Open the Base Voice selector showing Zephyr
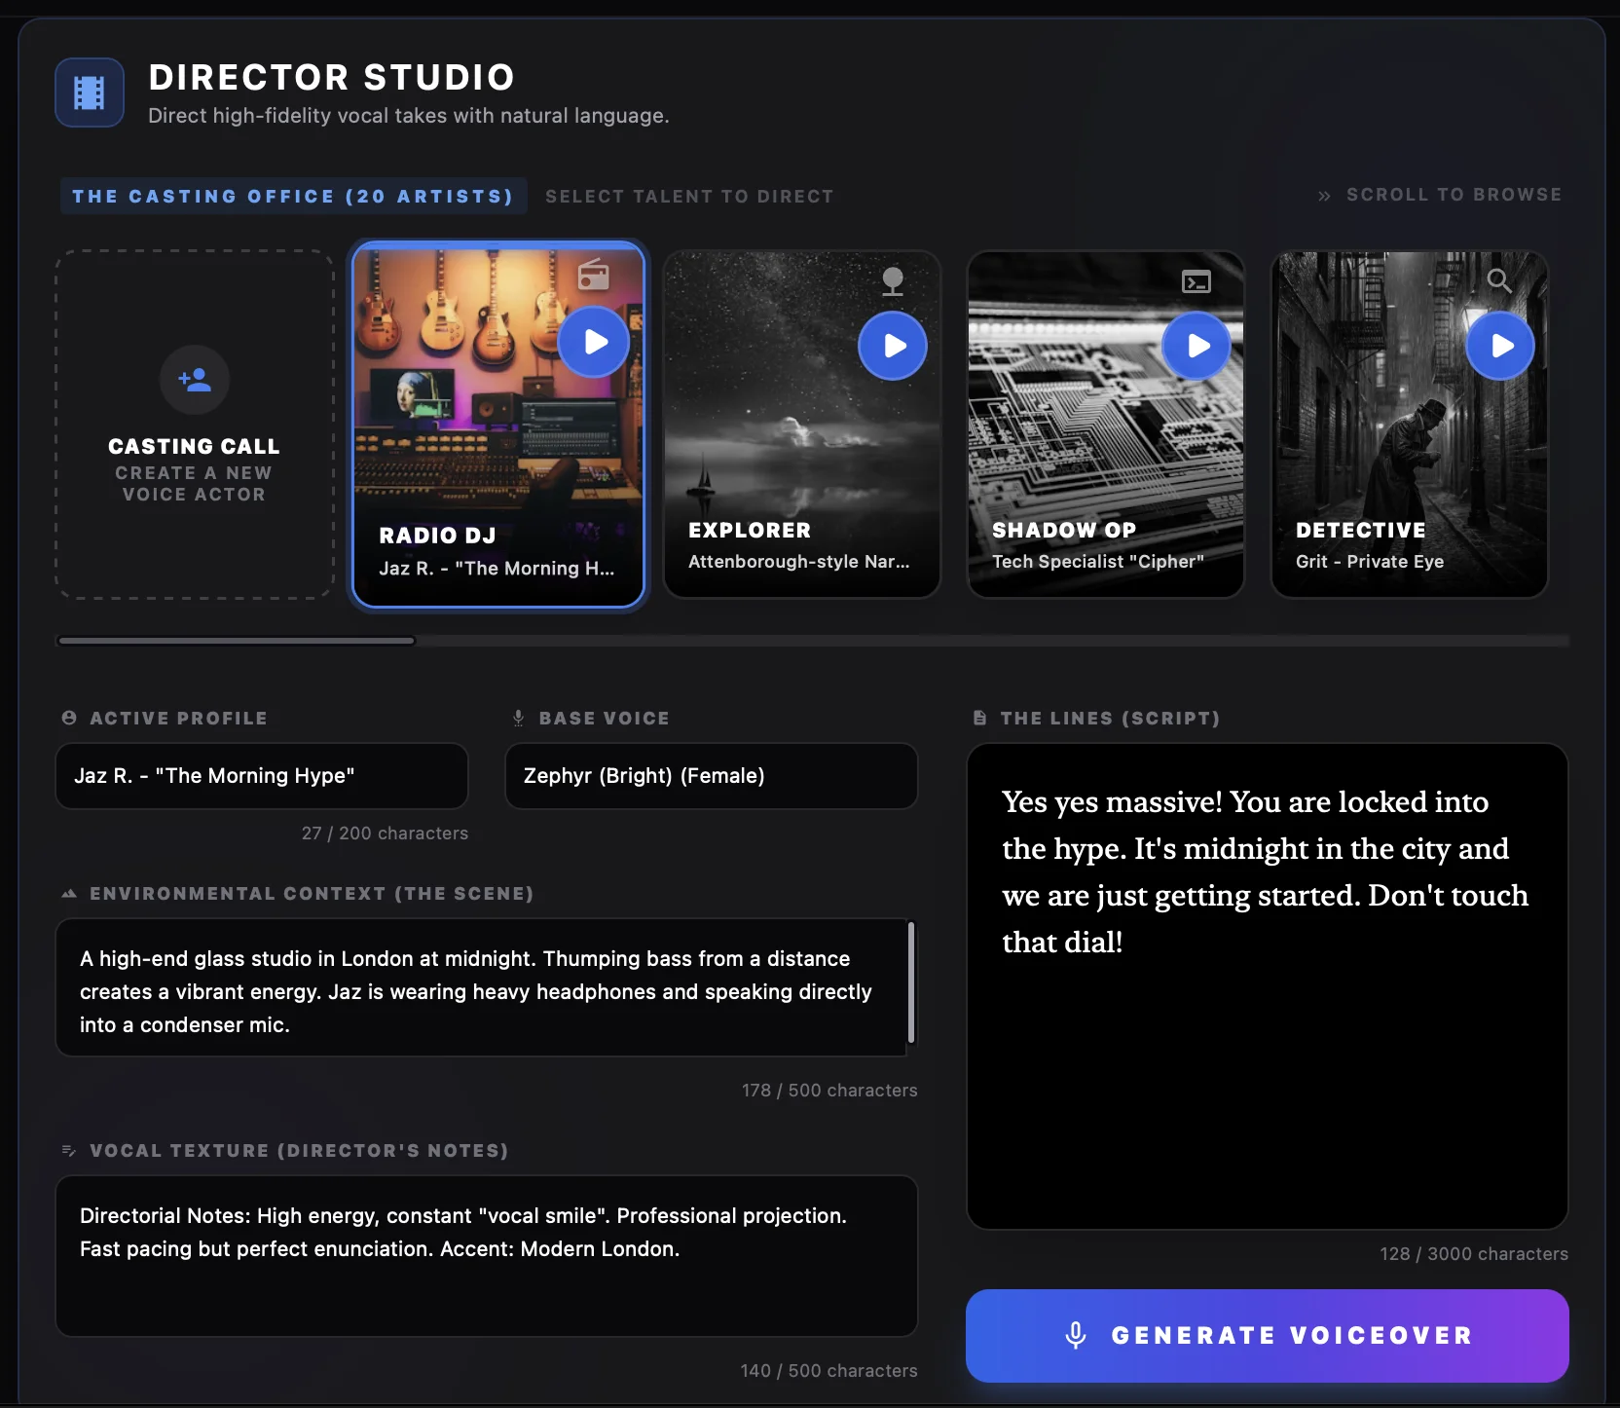This screenshot has height=1408, width=1620. [x=711, y=776]
